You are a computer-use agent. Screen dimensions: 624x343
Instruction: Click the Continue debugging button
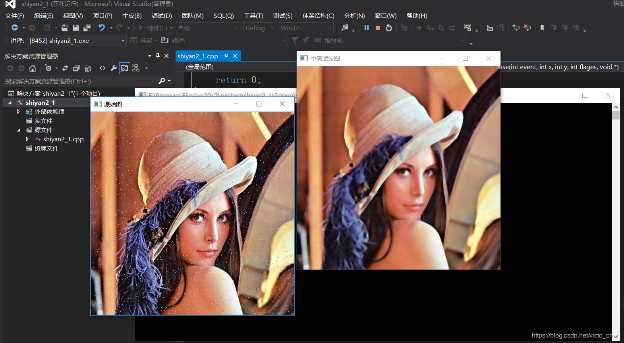[153, 28]
